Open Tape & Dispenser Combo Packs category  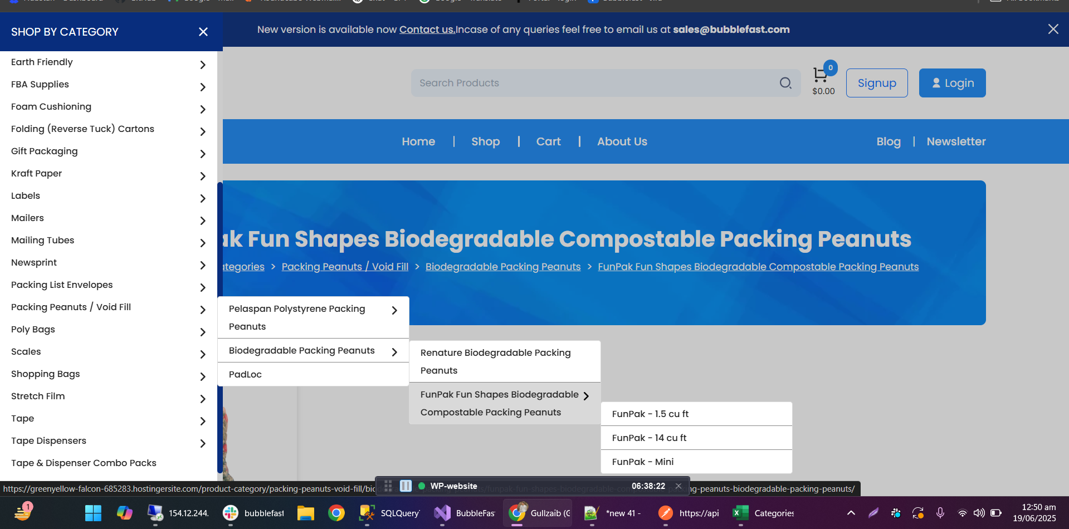pyautogui.click(x=84, y=463)
